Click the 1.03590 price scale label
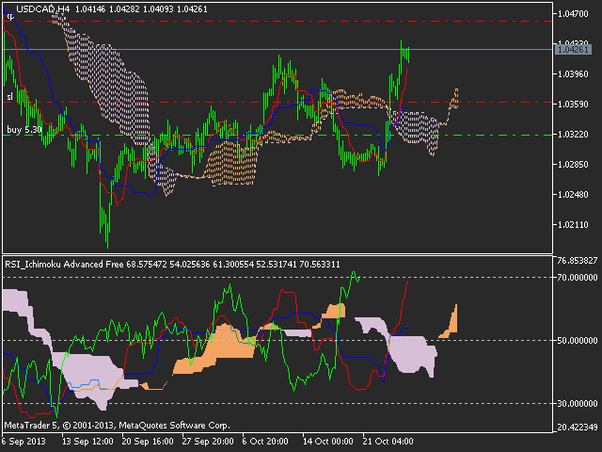602x452 pixels. (573, 105)
